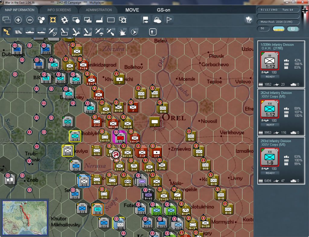Screen dimensions: 309x237
Task: Select the naval transport F3 icon
Action: click(x=30, y=32)
